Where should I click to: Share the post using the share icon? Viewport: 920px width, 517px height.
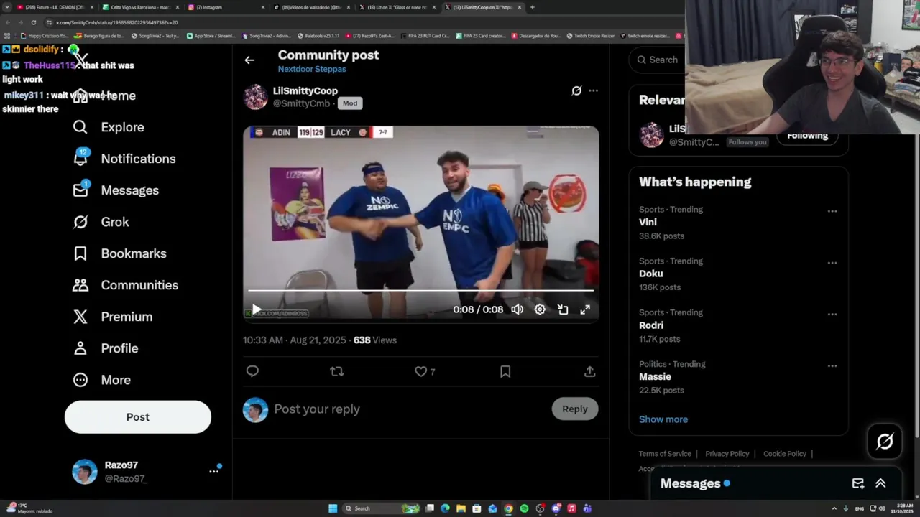[x=589, y=371]
